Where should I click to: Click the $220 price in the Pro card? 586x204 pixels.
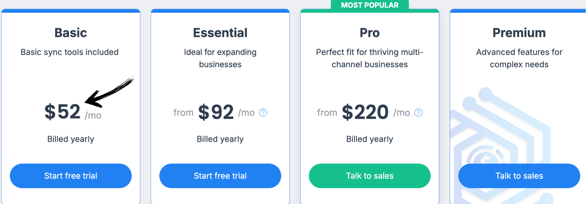[x=365, y=112]
